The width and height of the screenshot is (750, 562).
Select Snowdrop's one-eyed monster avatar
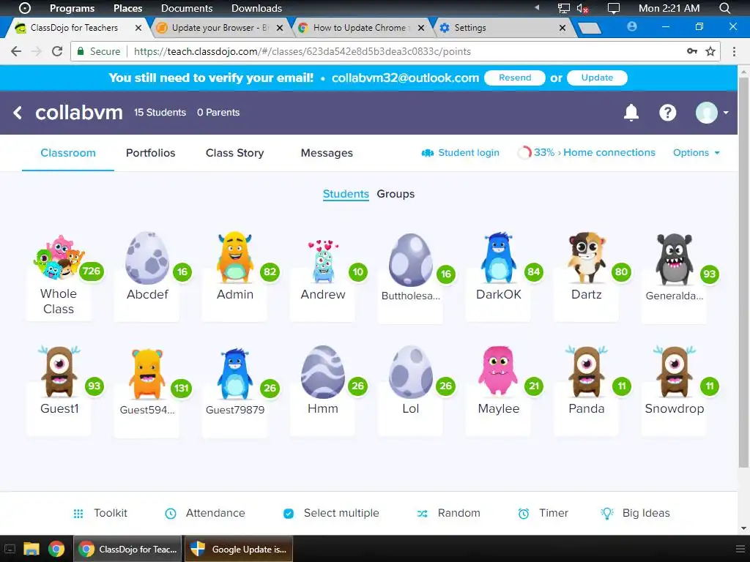click(x=675, y=372)
